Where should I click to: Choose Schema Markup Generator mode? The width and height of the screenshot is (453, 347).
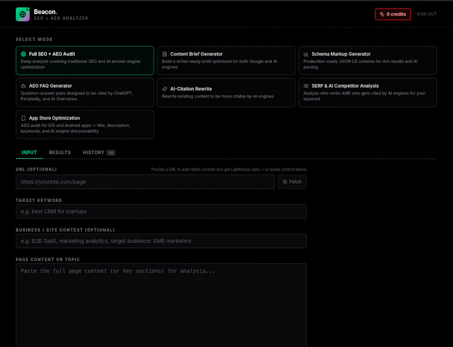pos(367,61)
